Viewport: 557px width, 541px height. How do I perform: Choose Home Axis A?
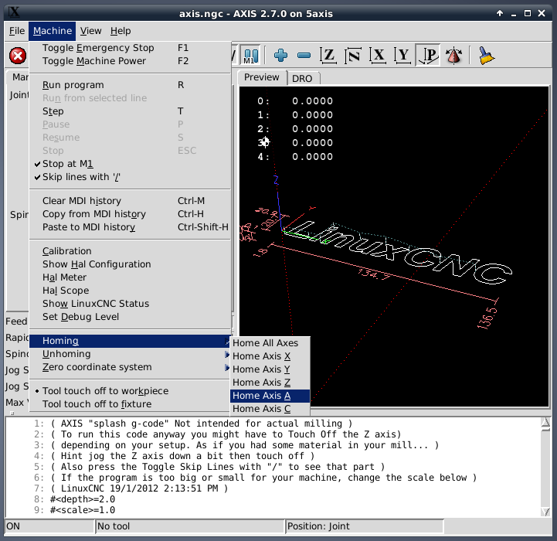(270, 396)
